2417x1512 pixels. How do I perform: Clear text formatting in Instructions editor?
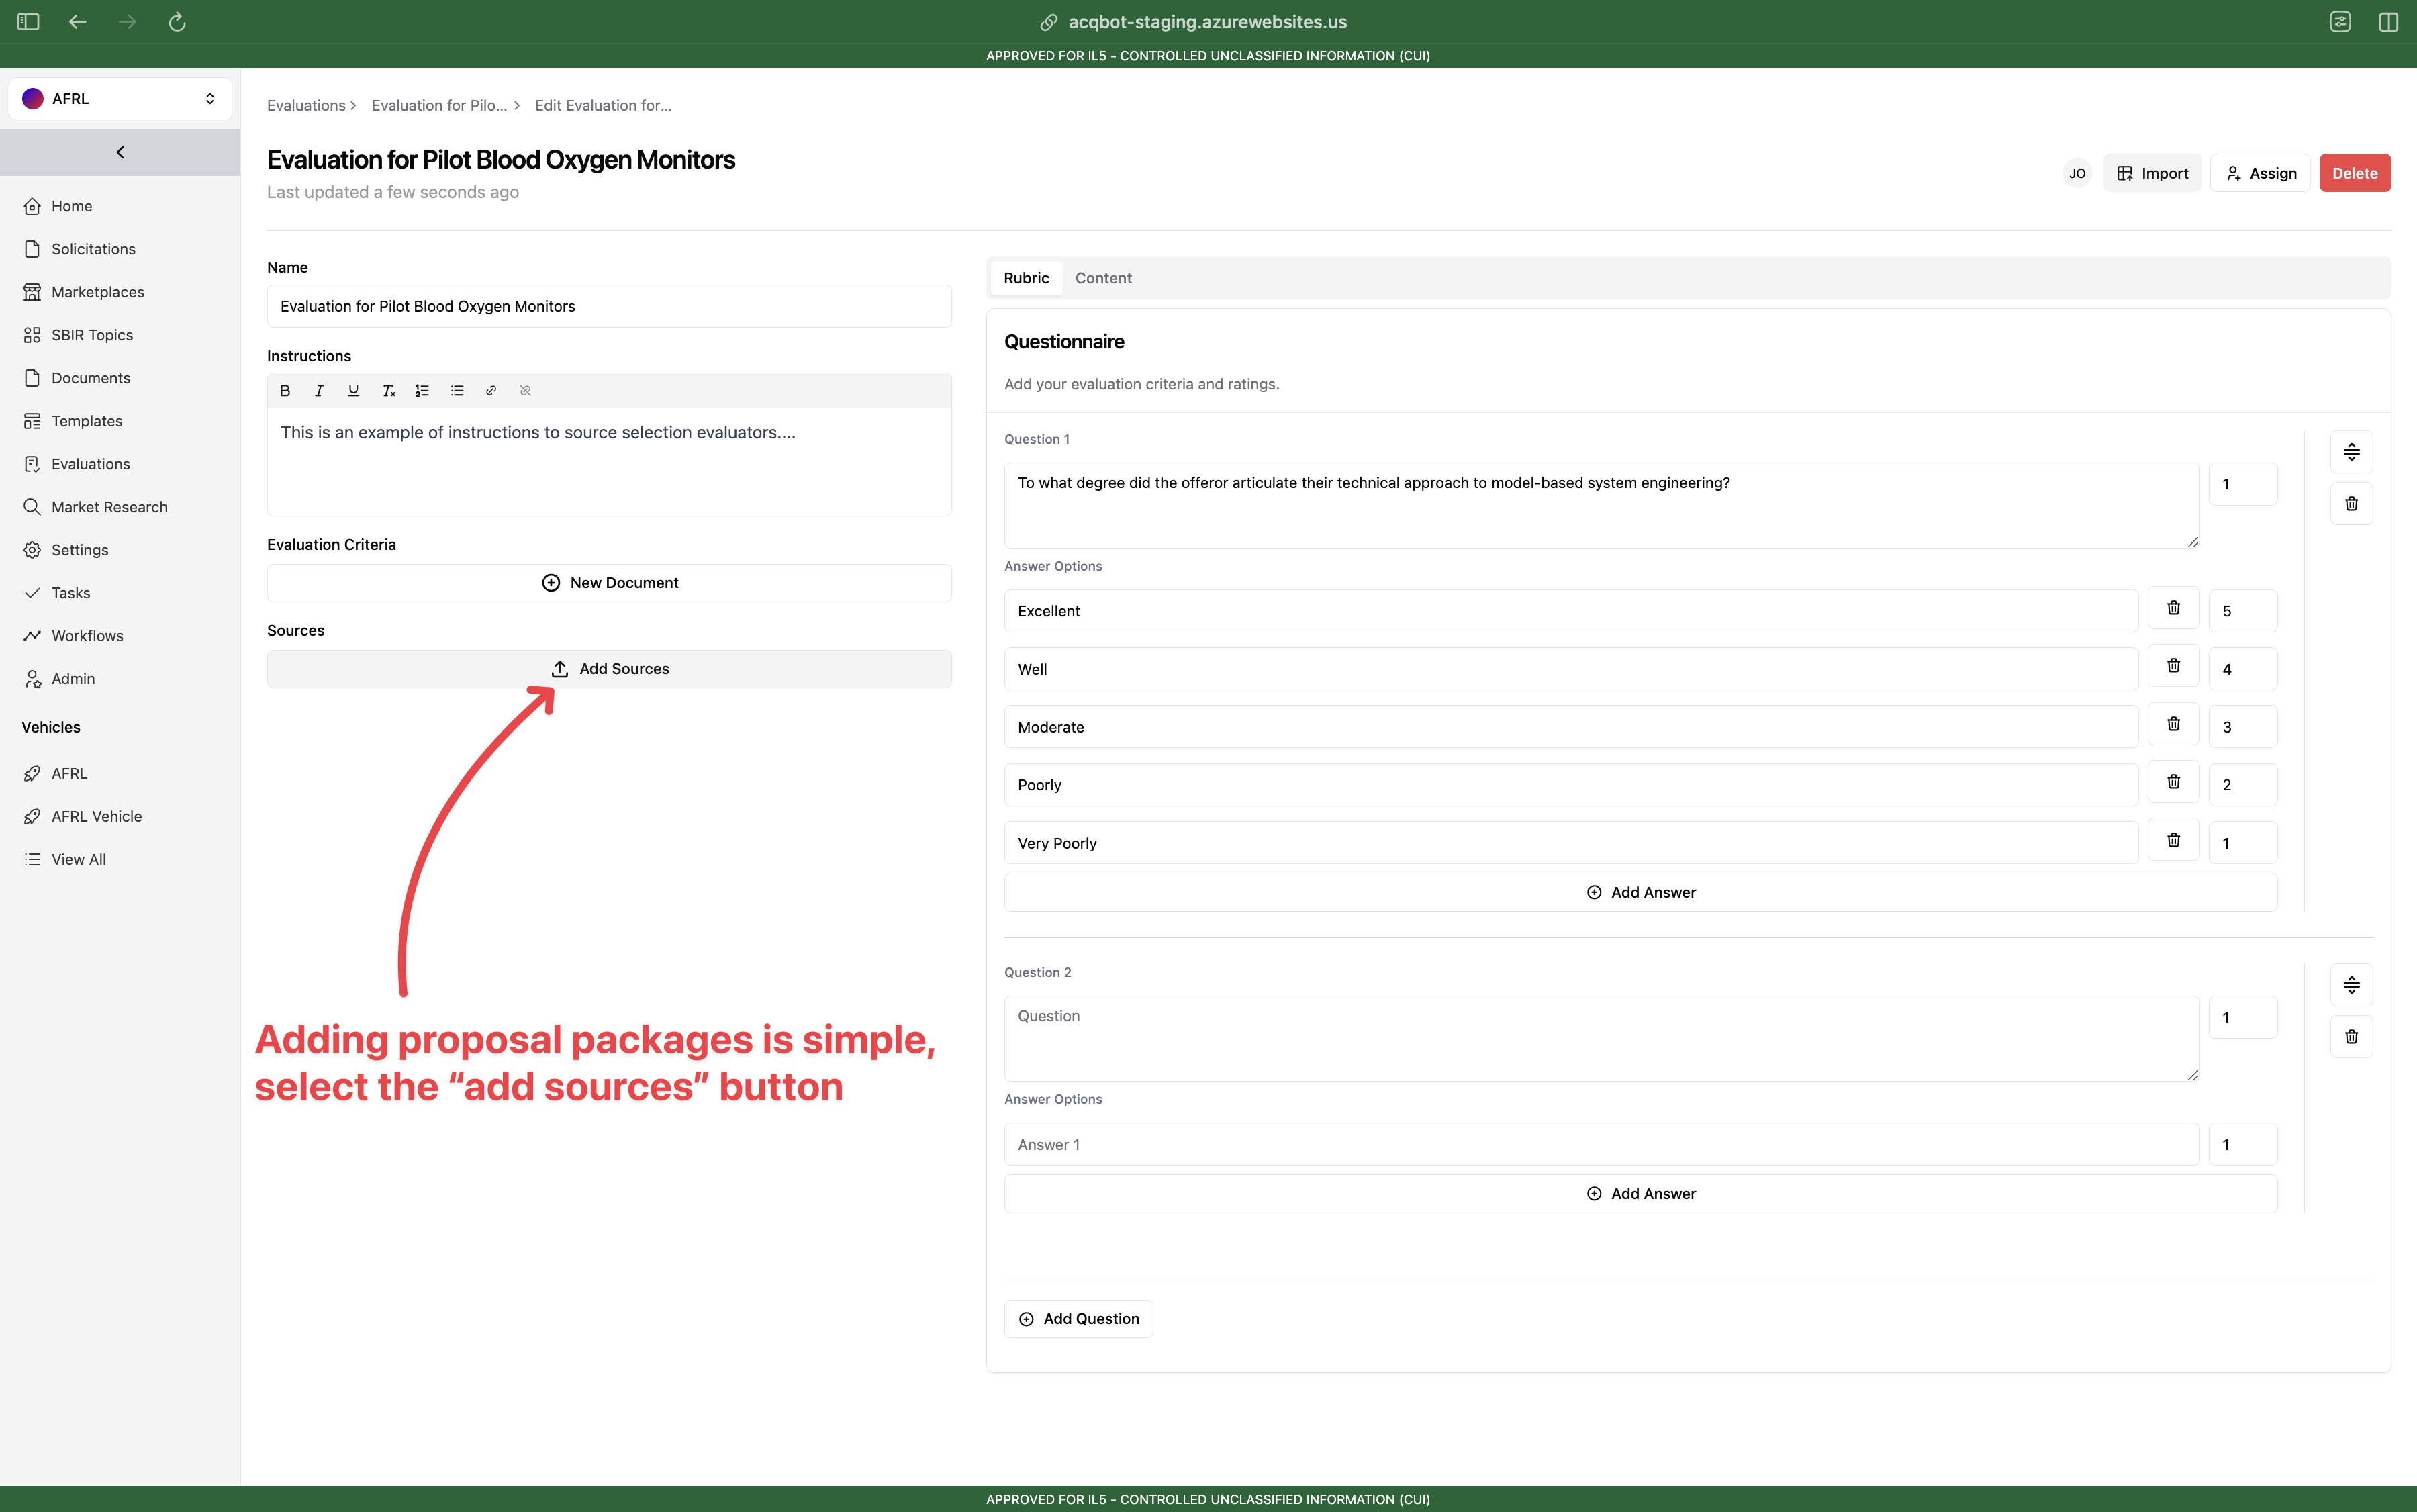388,391
